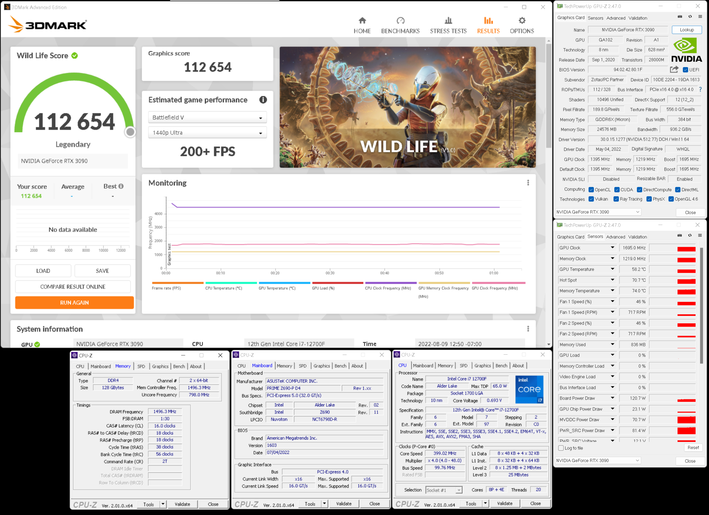Switch to Advanced tab in top GPU-Z window
This screenshot has width=709, height=515.
[616, 18]
